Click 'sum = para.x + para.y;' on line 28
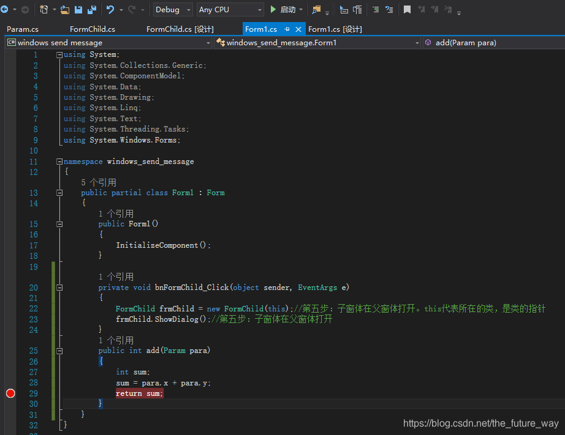 (163, 383)
